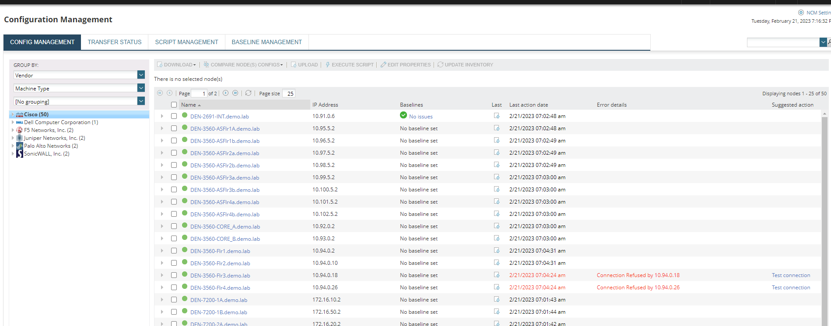The height and width of the screenshot is (326, 831).
Task: Click the page number input
Action: pos(199,94)
